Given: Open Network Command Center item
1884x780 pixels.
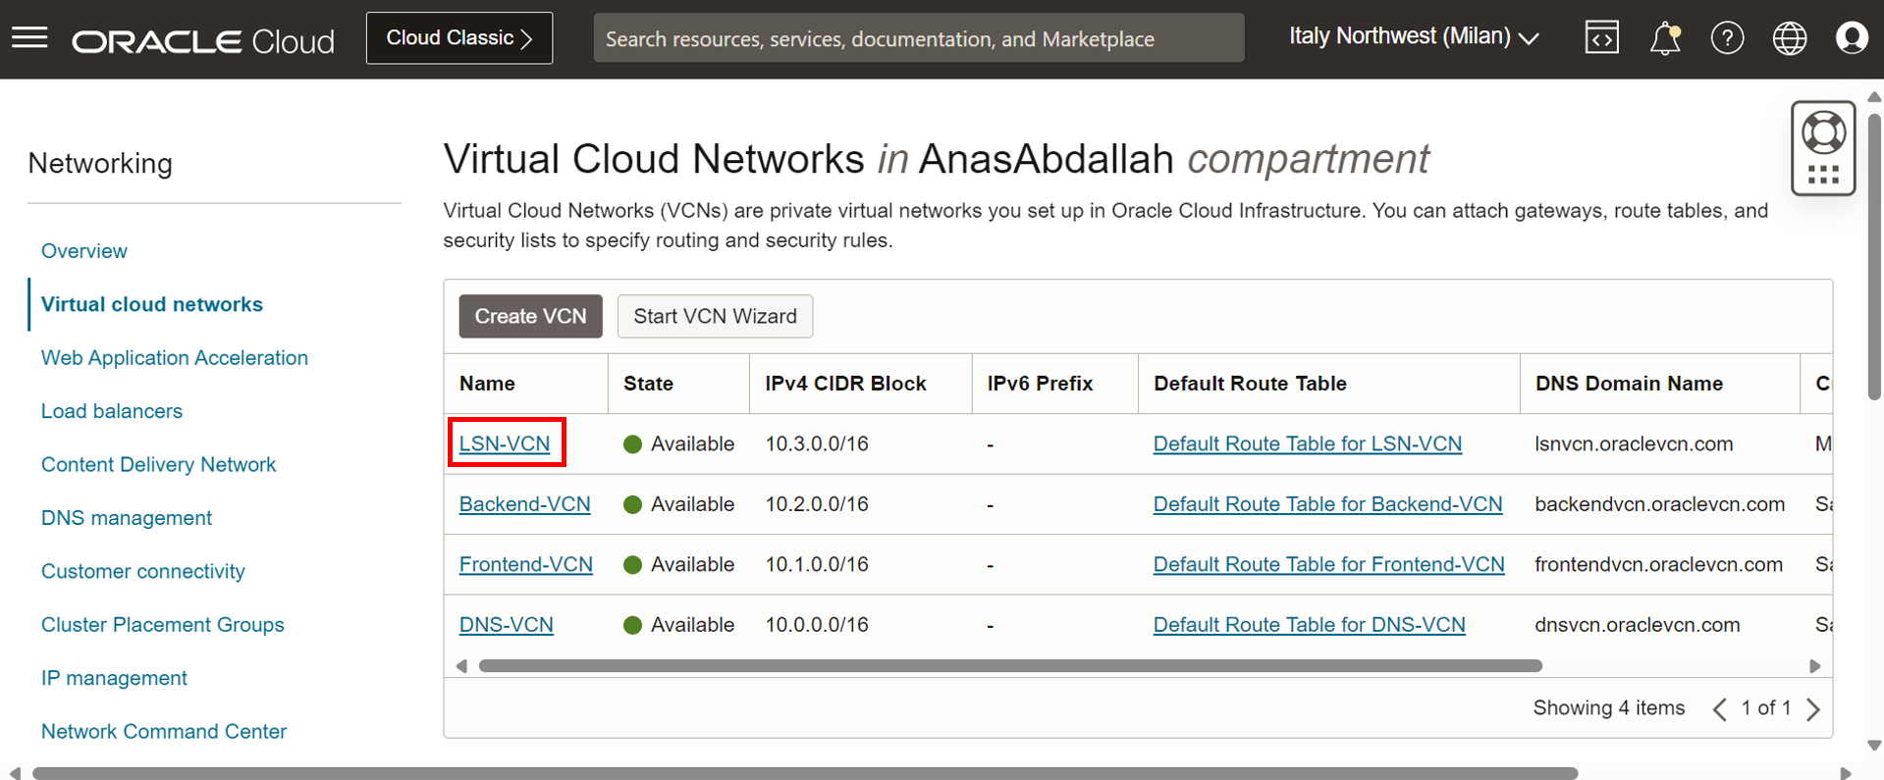Looking at the screenshot, I should coord(164,732).
